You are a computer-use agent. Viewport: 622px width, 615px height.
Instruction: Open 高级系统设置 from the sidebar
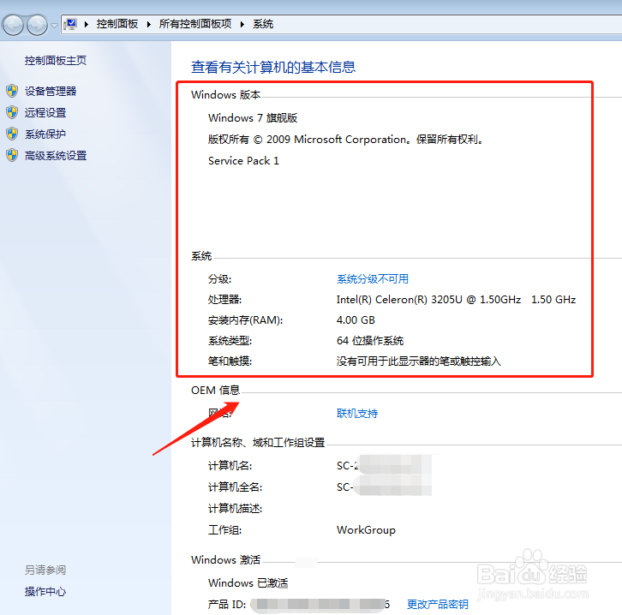[56, 155]
